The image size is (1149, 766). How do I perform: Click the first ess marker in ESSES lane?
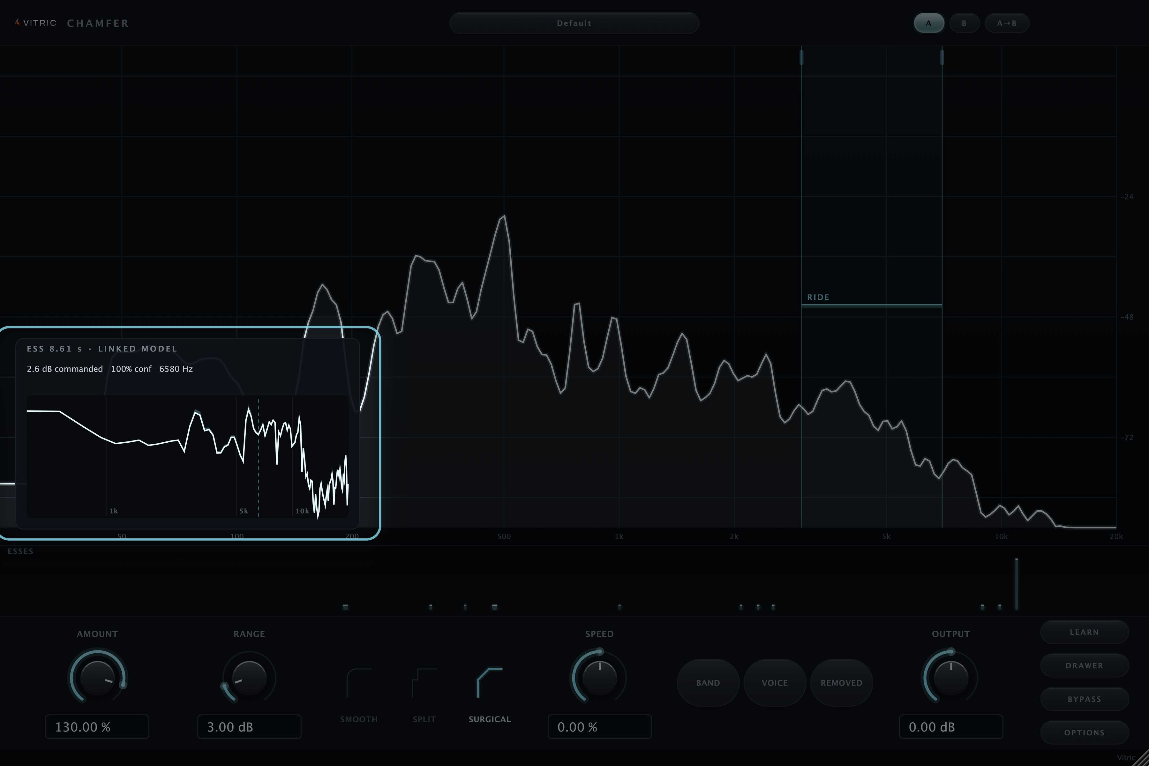[x=345, y=607]
